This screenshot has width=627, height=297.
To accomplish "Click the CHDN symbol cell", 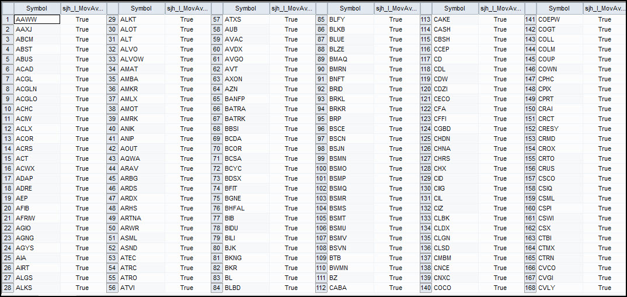I will (455, 139).
